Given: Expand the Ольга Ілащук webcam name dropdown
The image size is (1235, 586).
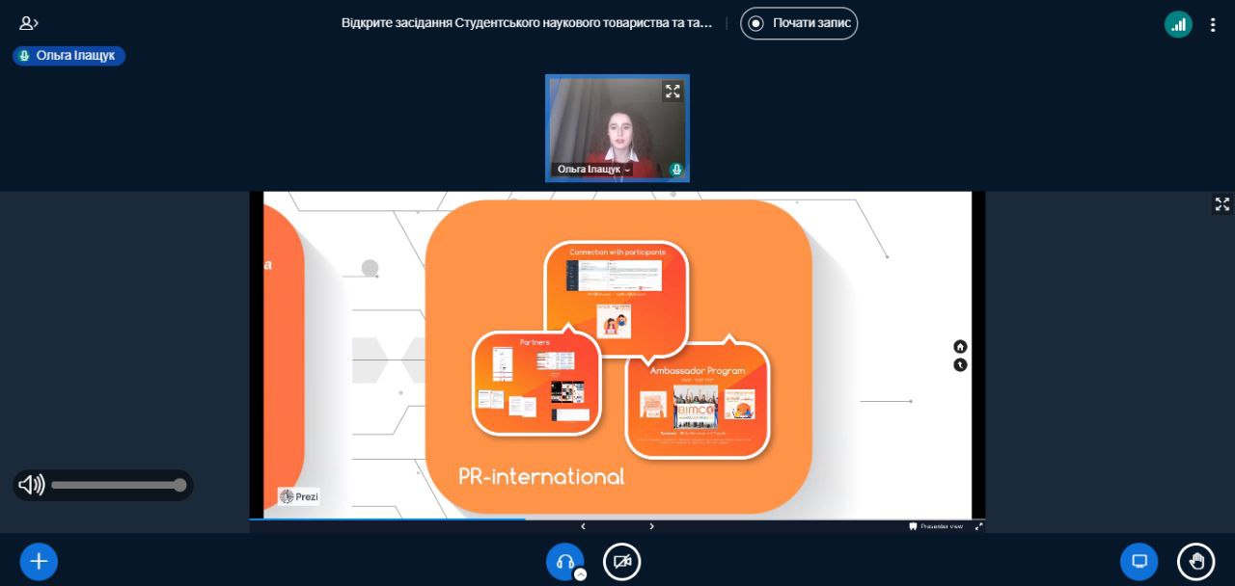Looking at the screenshot, I should [x=593, y=170].
